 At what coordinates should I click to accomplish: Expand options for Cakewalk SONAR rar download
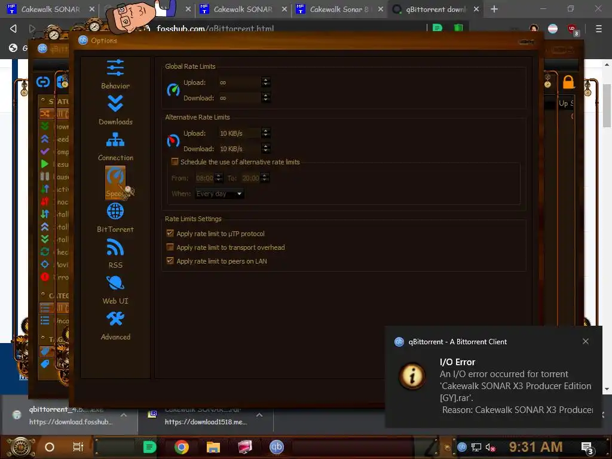point(259,415)
